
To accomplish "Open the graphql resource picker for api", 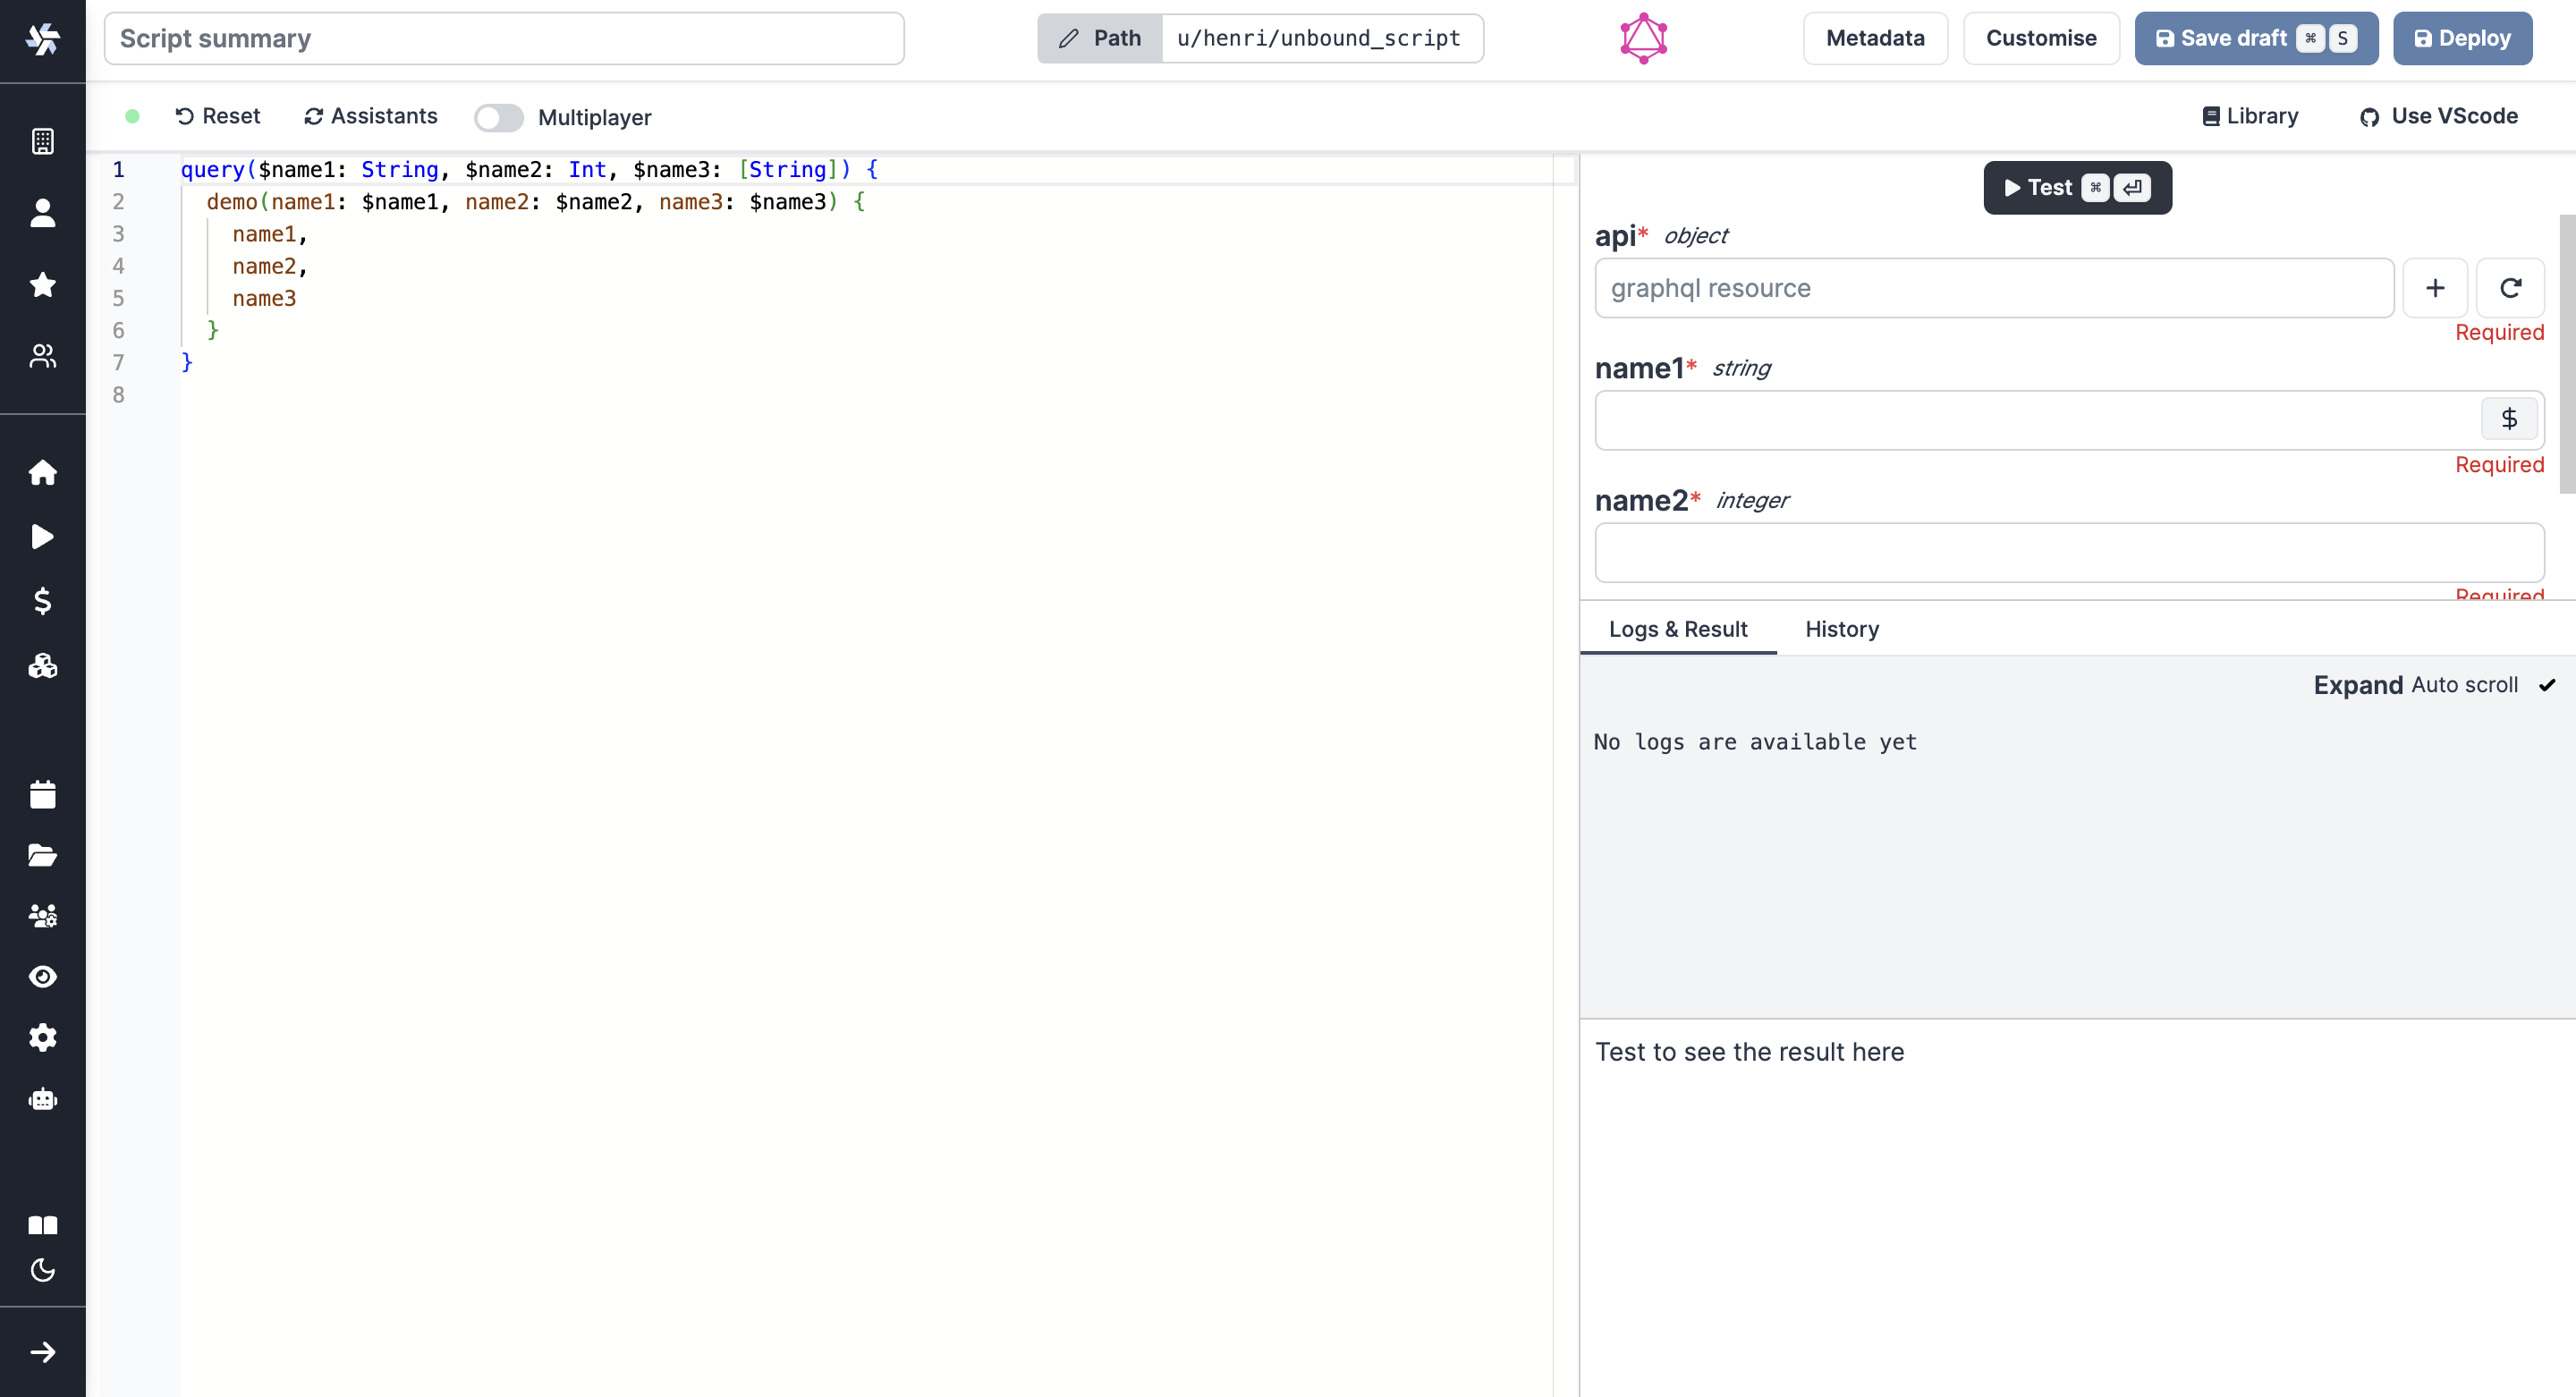I will point(1992,288).
